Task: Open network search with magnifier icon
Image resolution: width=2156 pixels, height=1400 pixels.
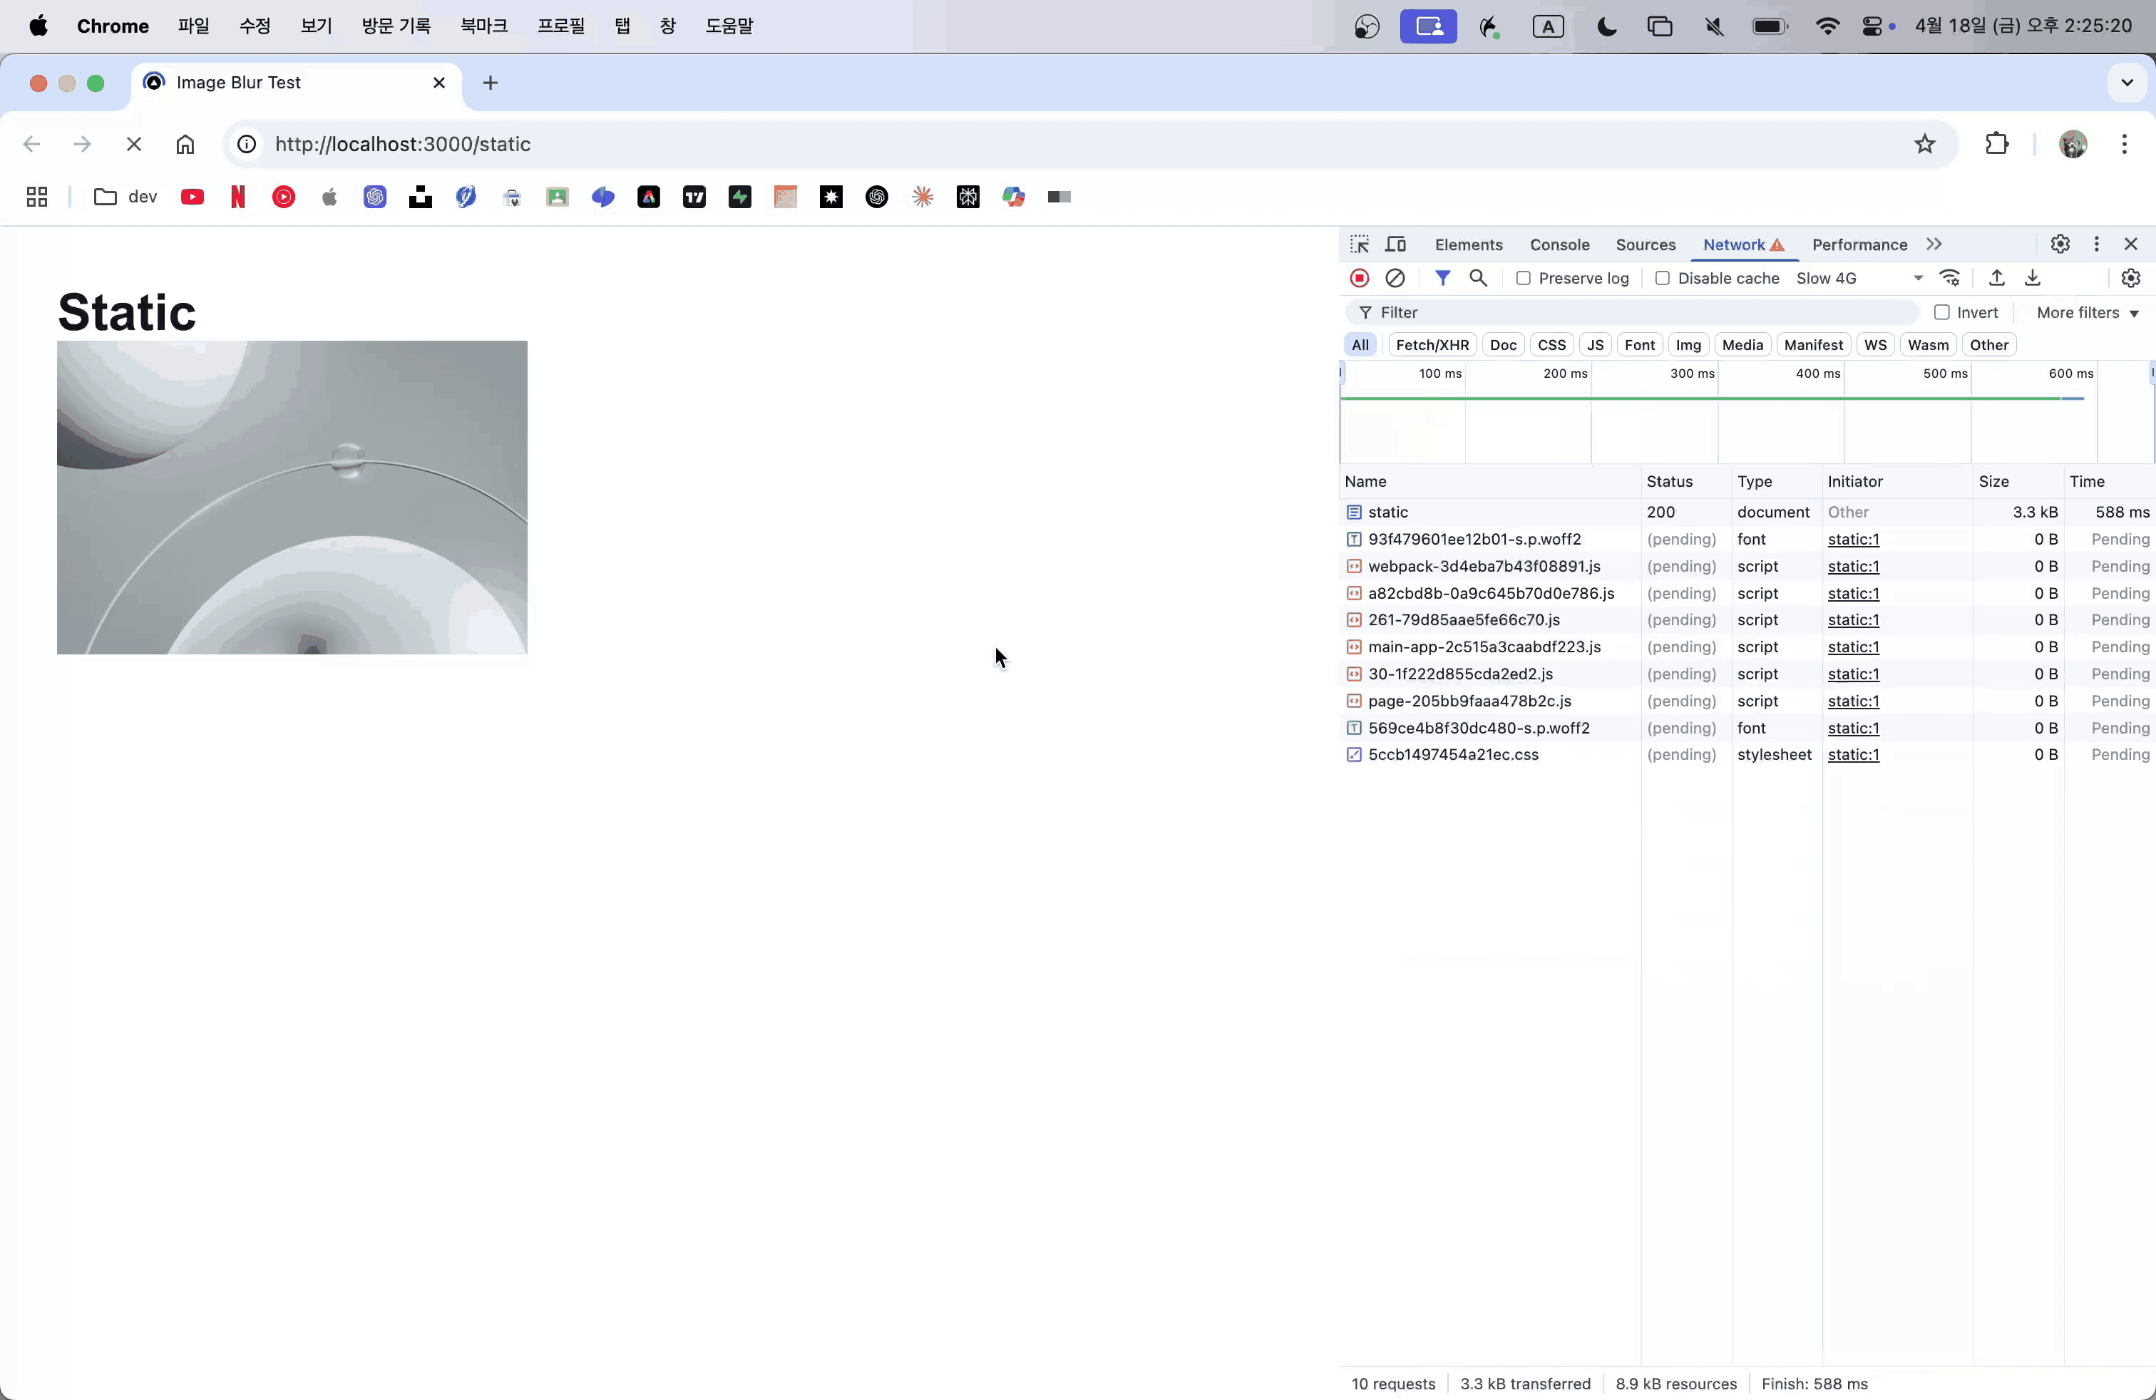Action: (x=1477, y=278)
